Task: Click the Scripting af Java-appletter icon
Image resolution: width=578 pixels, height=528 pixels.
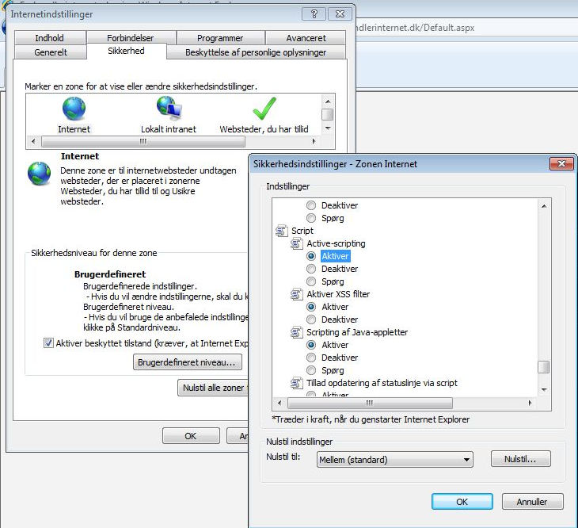Action: point(297,332)
